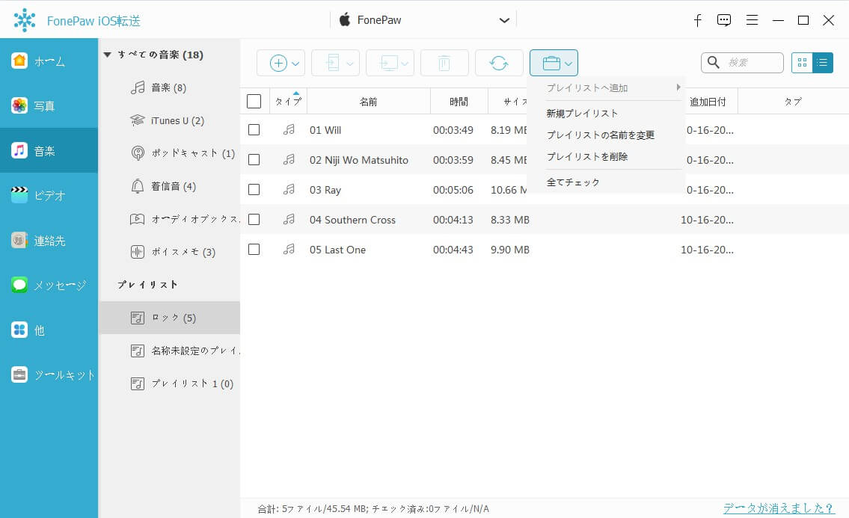Viewport: 849px width, 518px height.
Task: Click the export to device toolbar icon
Action: [332, 63]
